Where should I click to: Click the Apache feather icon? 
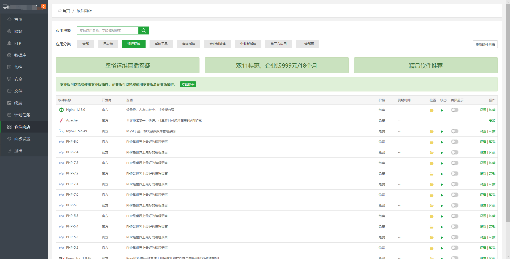tap(61, 120)
